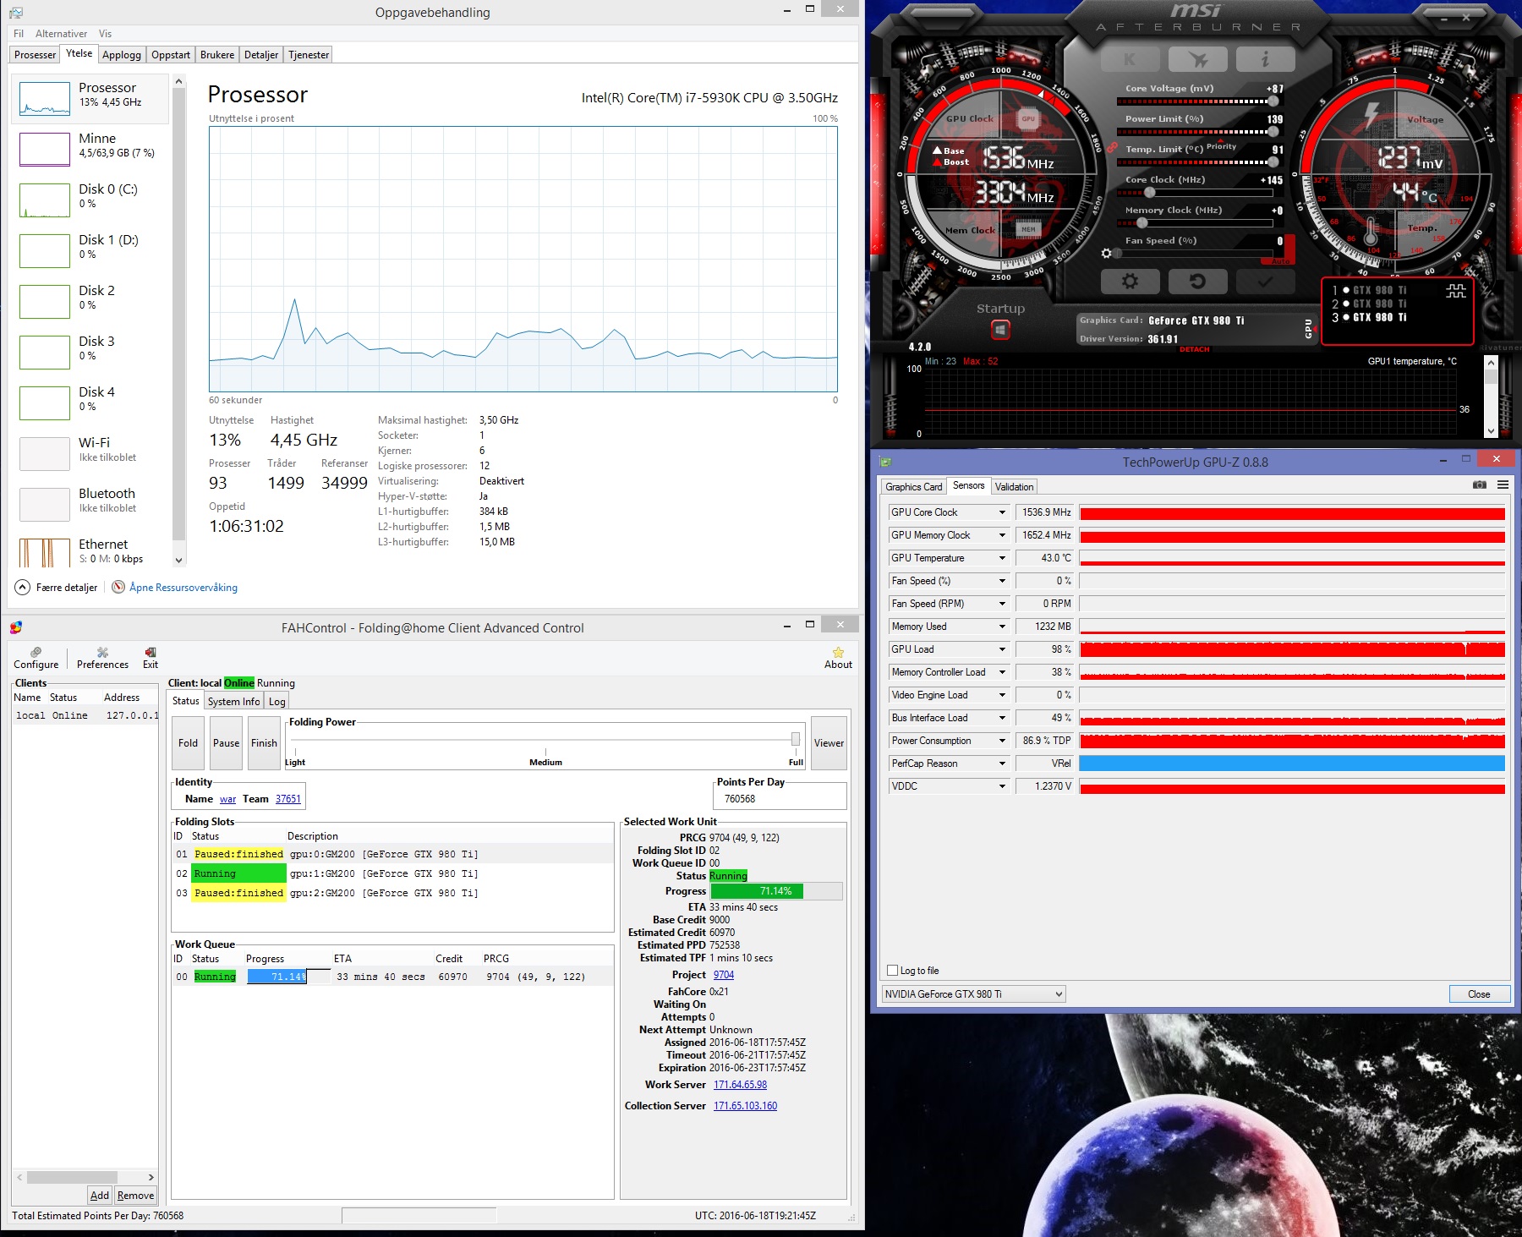Open the Power Consumption sensor dropdown

click(x=1002, y=741)
